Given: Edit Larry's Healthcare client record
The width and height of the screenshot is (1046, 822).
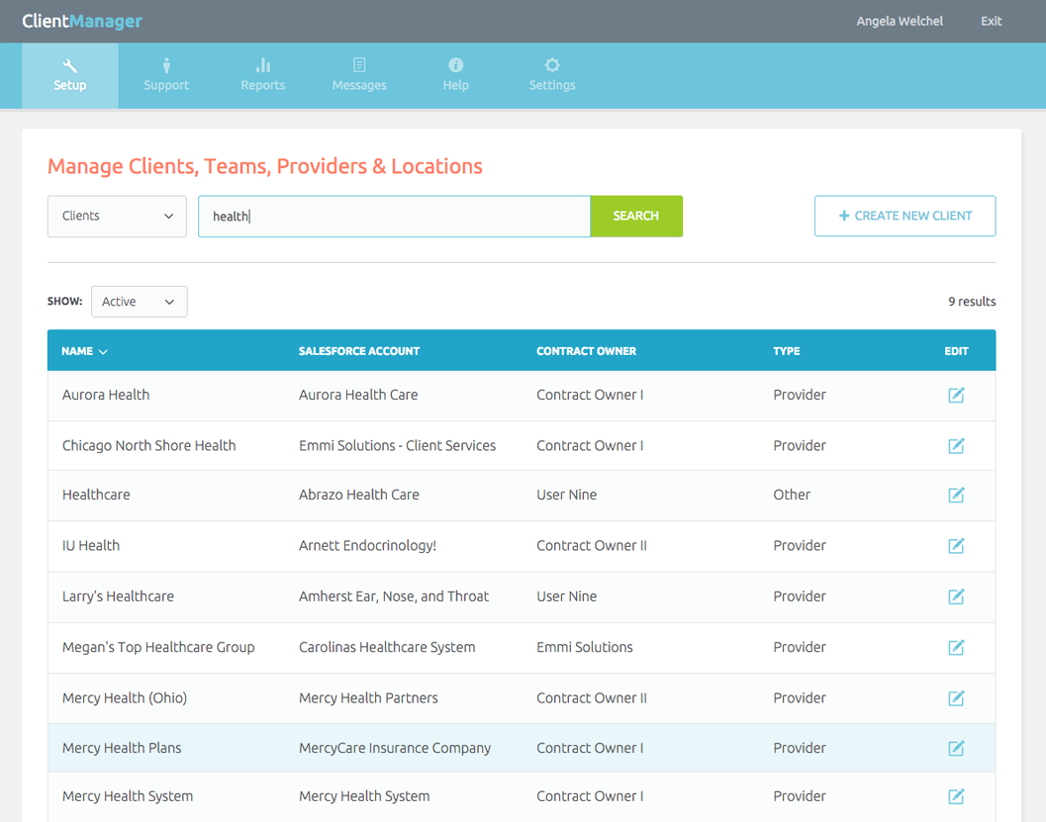Looking at the screenshot, I should coord(956,596).
